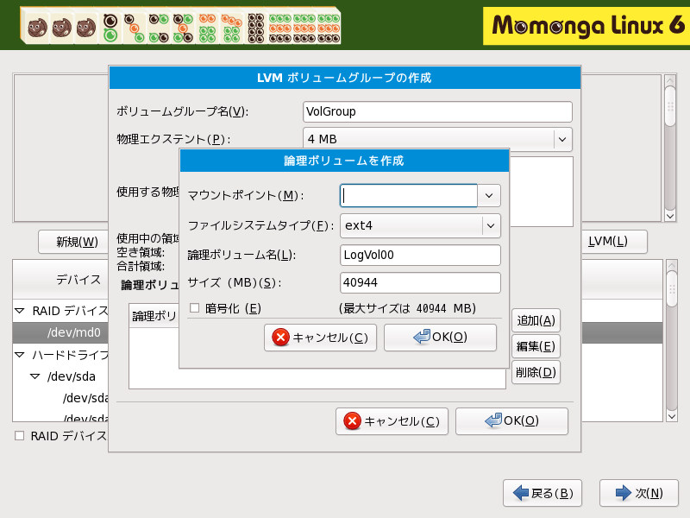The image size is (690, 518).
Task: Click the 新規(W) button
Action: click(77, 242)
